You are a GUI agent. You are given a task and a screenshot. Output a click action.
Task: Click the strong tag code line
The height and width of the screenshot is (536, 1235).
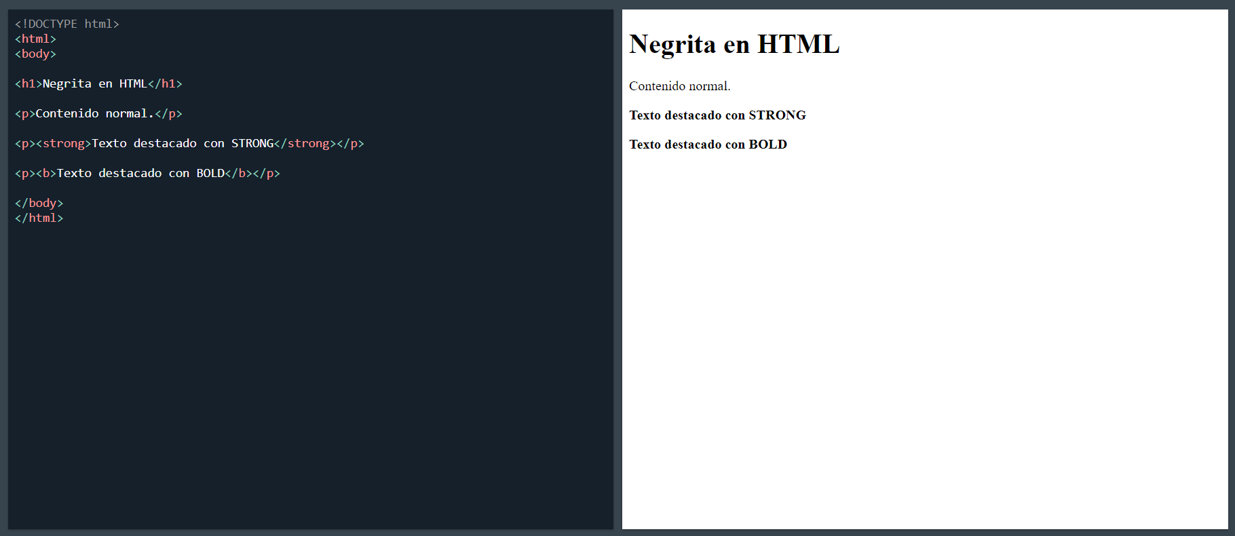point(189,143)
